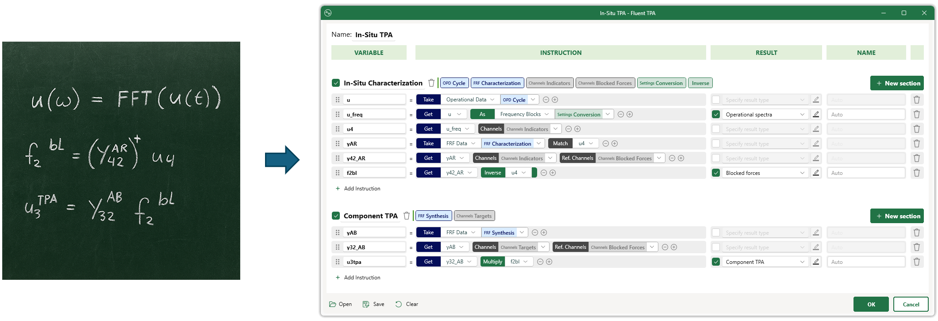Image resolution: width=938 pixels, height=321 pixels.
Task: Expand the Blocked forces result type dropdown
Action: point(802,173)
